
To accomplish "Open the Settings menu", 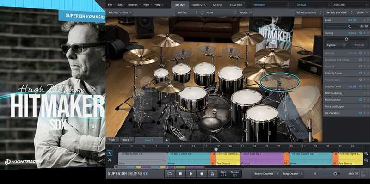I will click(x=134, y=5).
